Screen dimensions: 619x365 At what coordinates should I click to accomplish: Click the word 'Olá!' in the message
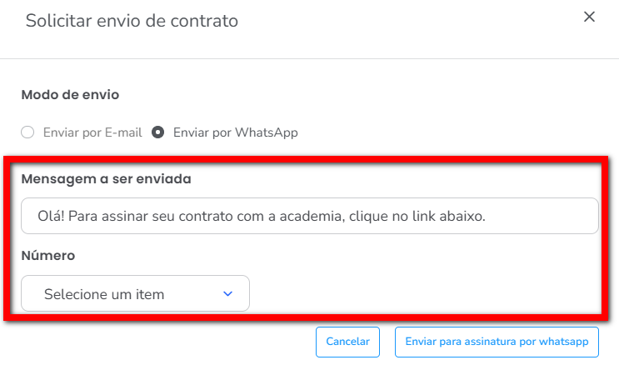pyautogui.click(x=51, y=216)
